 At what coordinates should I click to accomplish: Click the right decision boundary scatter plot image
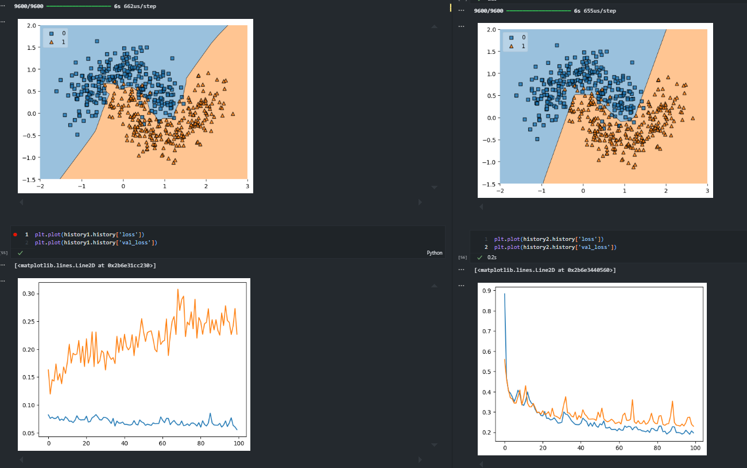(x=595, y=110)
